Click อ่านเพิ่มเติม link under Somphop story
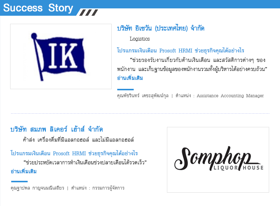 click(x=23, y=171)
